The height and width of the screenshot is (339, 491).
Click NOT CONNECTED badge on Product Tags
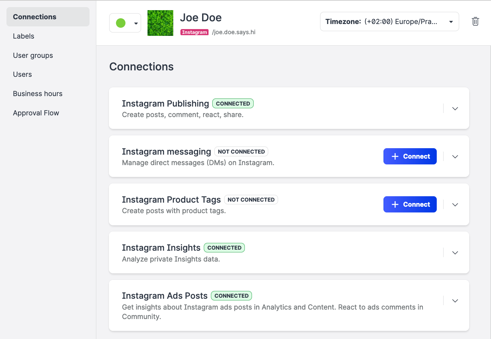[x=251, y=200]
